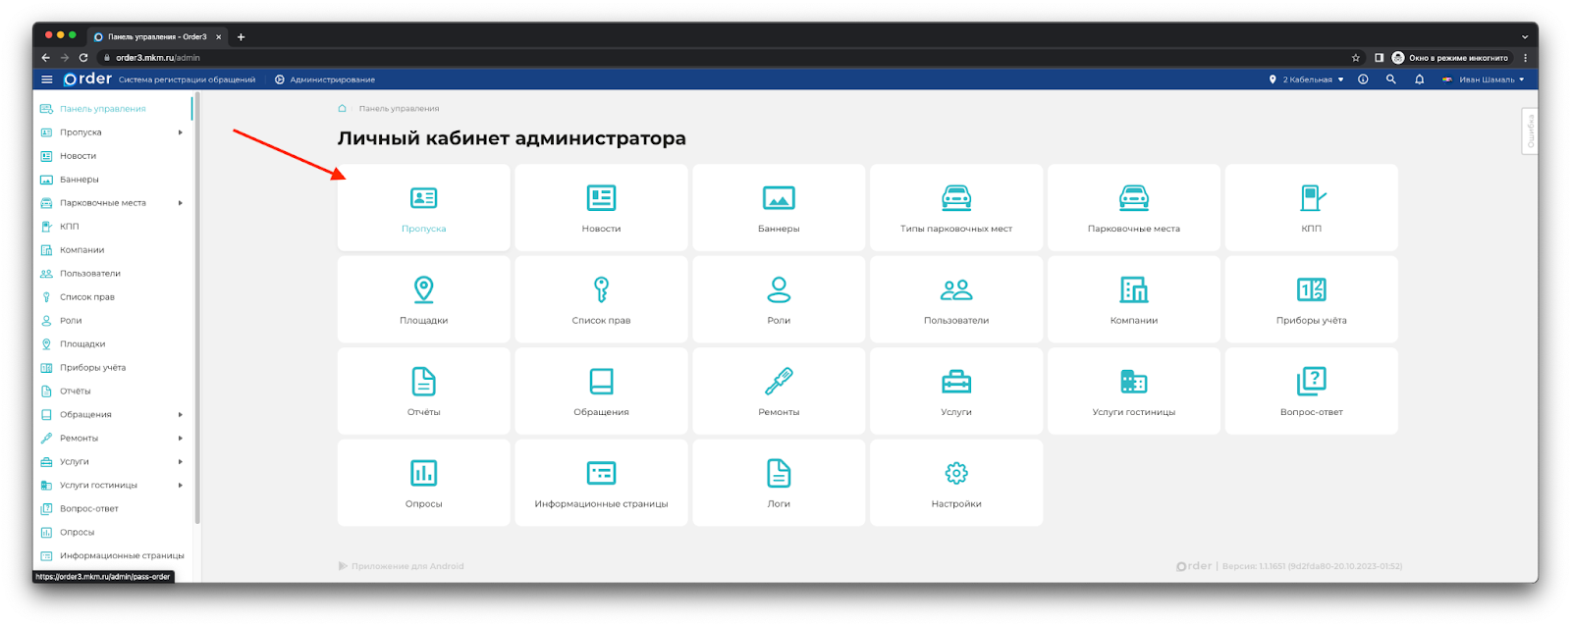Click the notifications bell icon
This screenshot has width=1571, height=626.
pyautogui.click(x=1419, y=79)
